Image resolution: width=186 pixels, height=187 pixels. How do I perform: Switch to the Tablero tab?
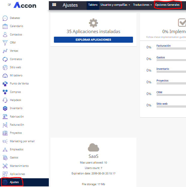coord(93,5)
